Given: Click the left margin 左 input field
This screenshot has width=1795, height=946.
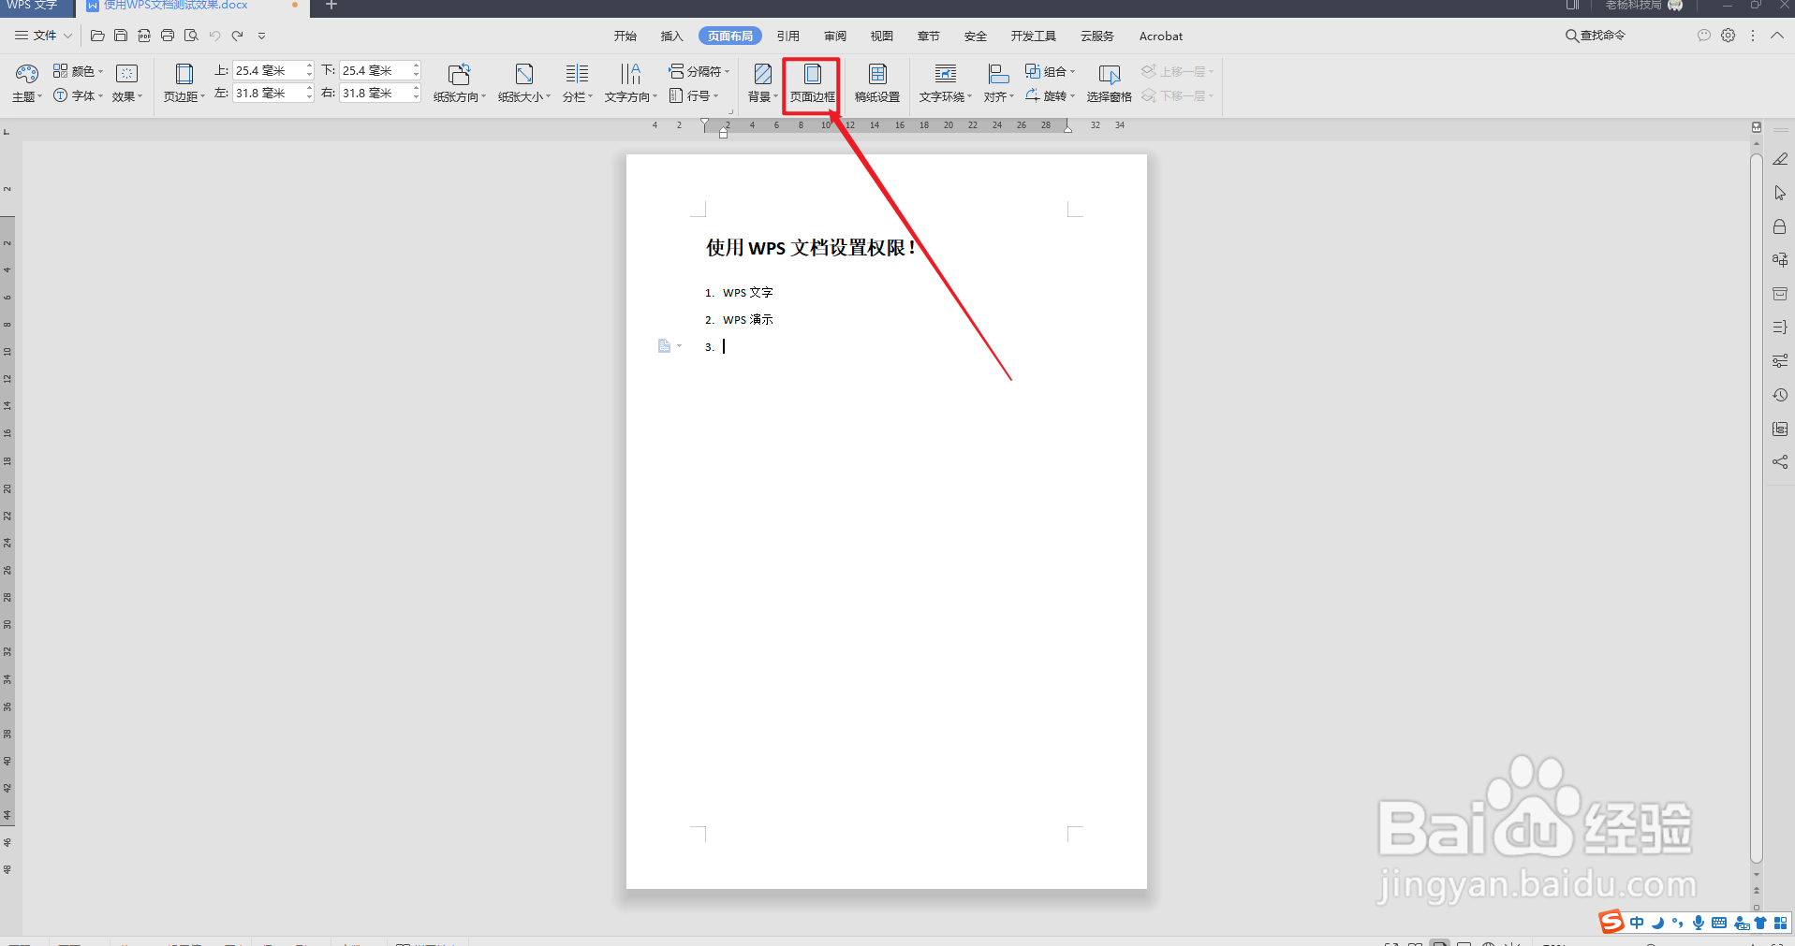Looking at the screenshot, I should pos(268,93).
